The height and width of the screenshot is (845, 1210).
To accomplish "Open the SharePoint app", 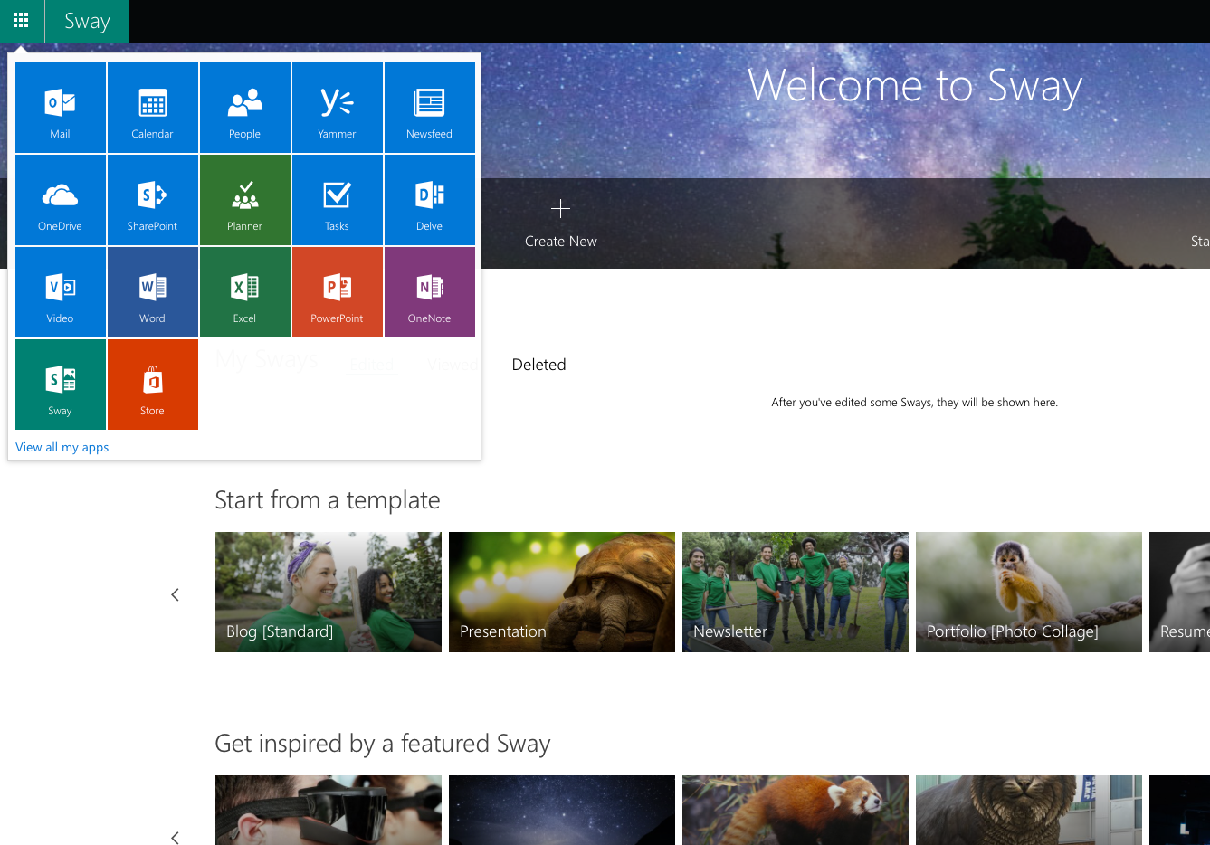I will (x=152, y=199).
